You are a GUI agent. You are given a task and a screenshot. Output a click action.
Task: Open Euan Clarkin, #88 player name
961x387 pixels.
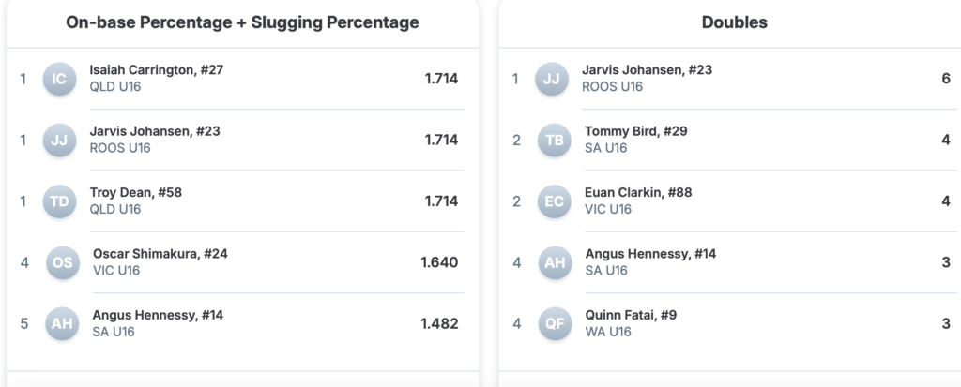638,192
